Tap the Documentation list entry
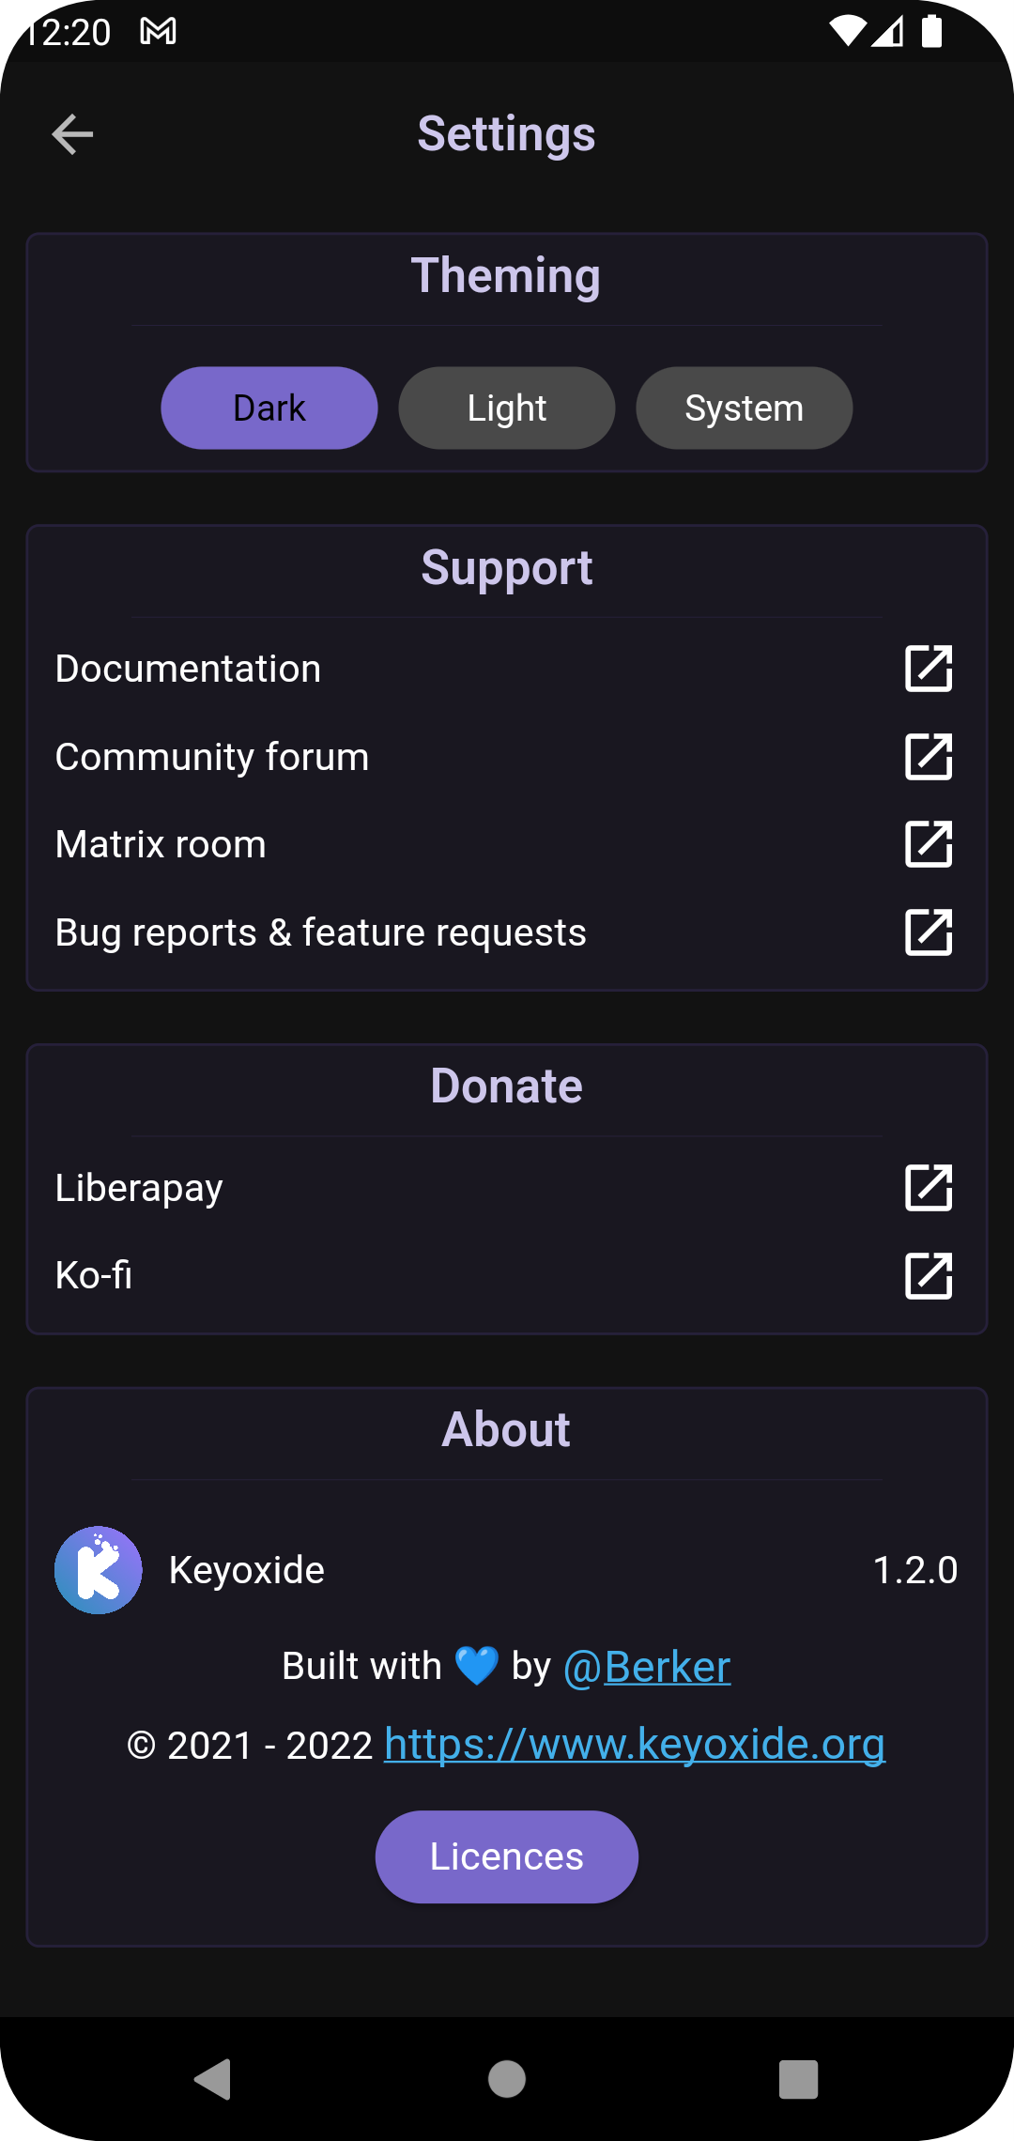Viewport: 1014px width, 2141px height. [x=189, y=669]
